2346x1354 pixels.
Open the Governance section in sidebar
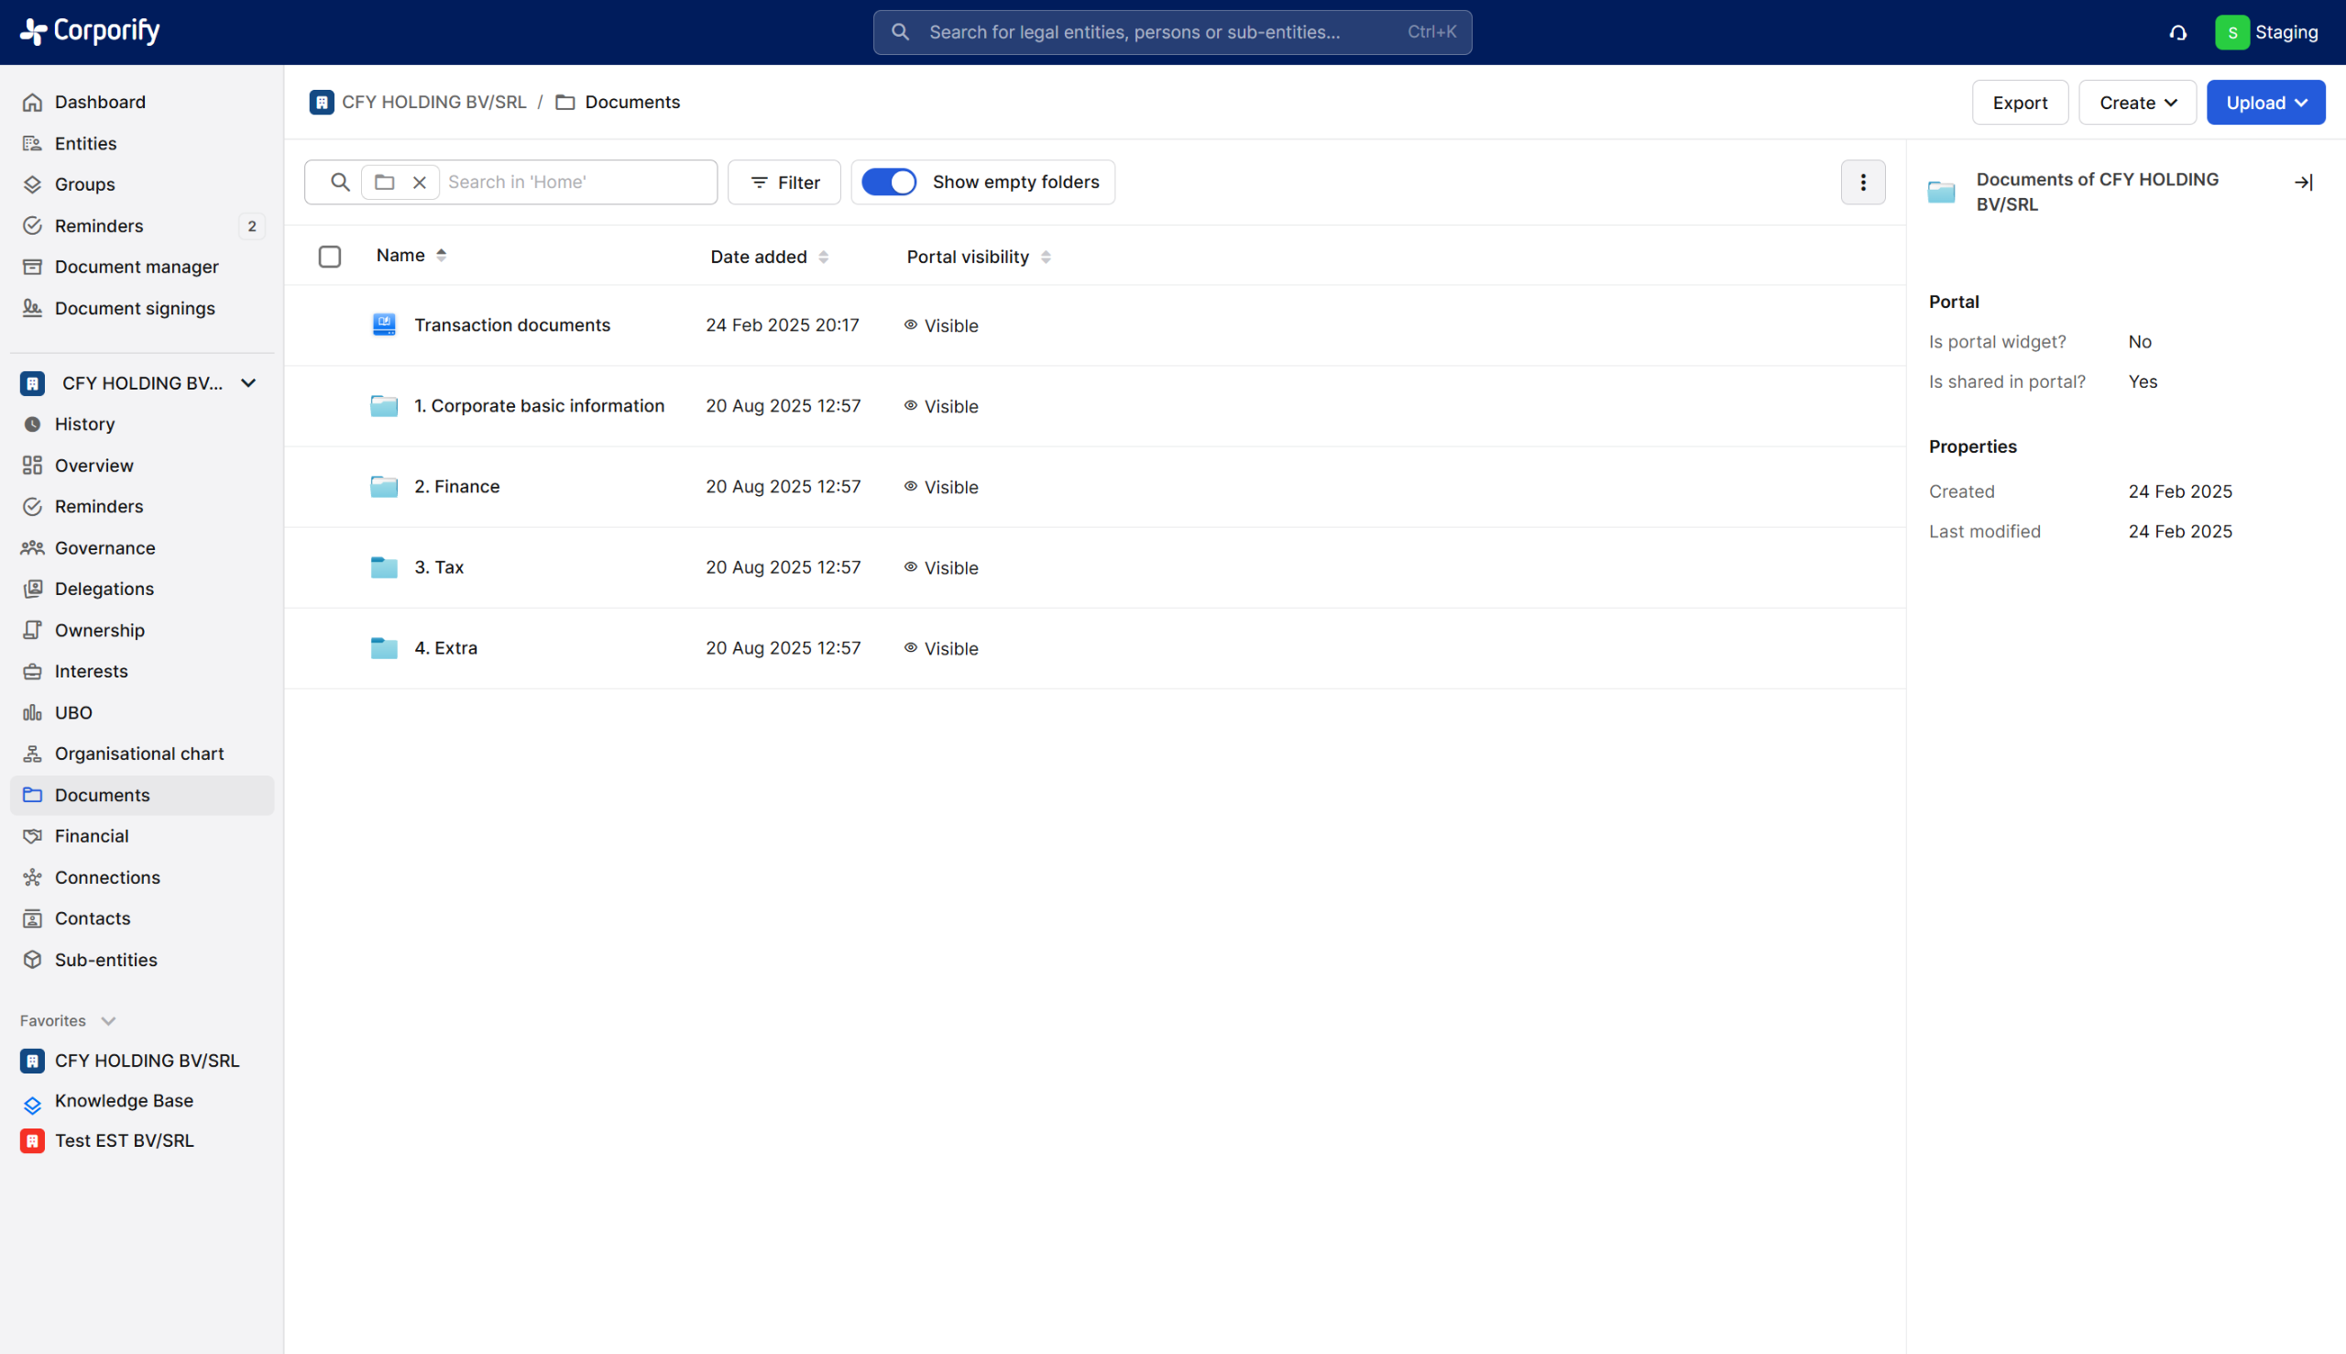coord(104,547)
